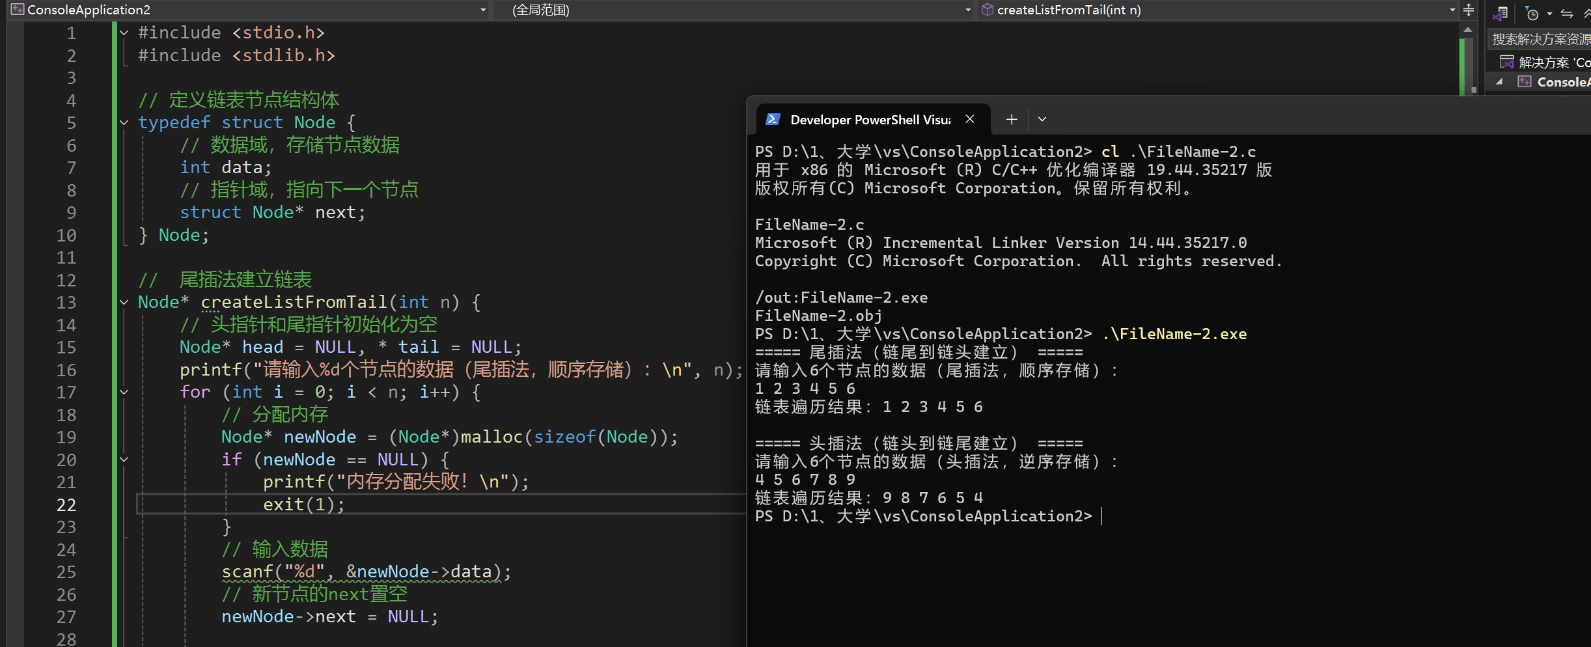Collapse the typedef struct Node block

pos(124,122)
